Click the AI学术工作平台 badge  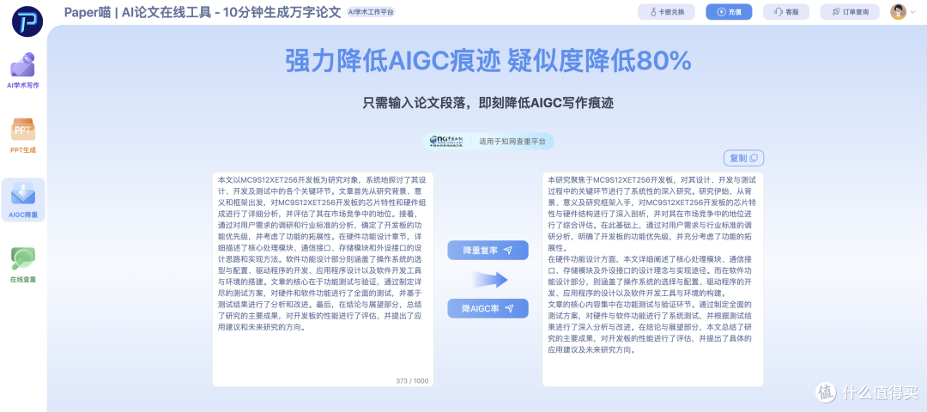click(x=372, y=12)
